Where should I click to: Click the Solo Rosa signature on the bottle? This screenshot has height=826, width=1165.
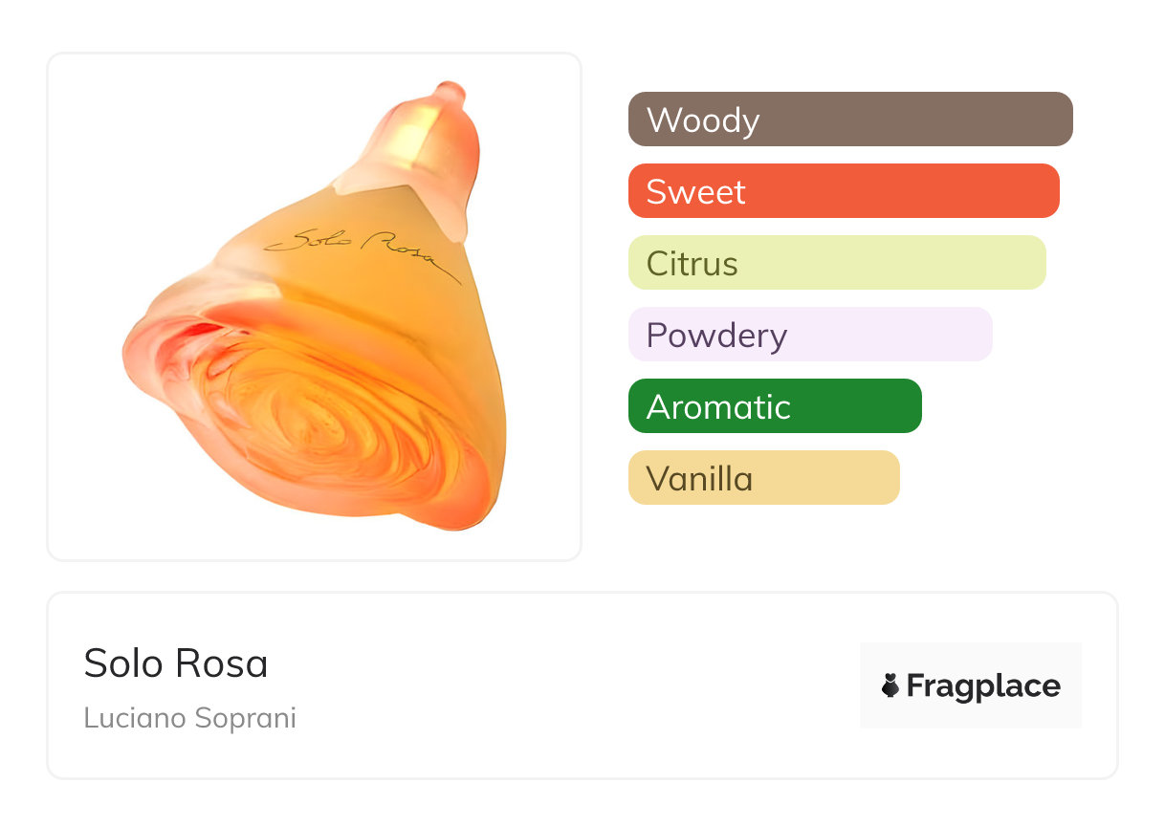click(363, 251)
